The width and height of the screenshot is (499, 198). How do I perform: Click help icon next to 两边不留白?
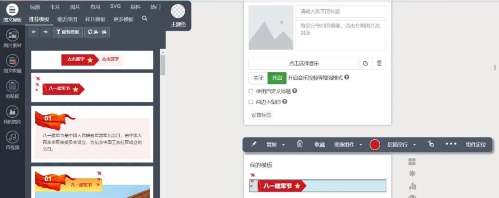[x=285, y=102]
